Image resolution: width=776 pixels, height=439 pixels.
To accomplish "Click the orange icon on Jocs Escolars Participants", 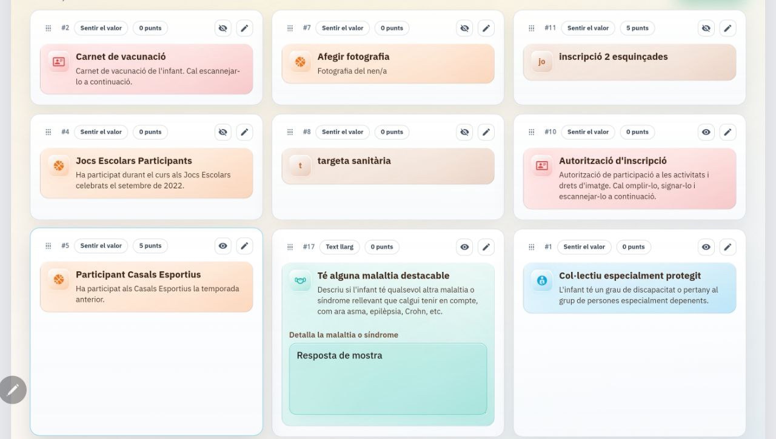I will point(58,166).
